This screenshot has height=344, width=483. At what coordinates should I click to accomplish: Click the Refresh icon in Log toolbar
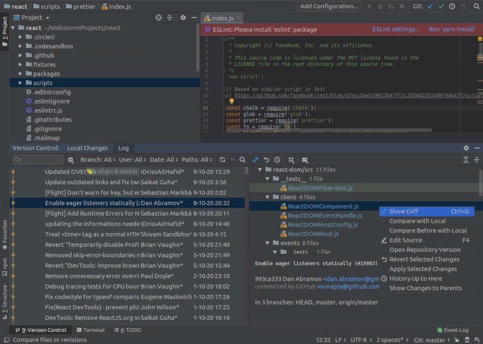click(x=222, y=160)
